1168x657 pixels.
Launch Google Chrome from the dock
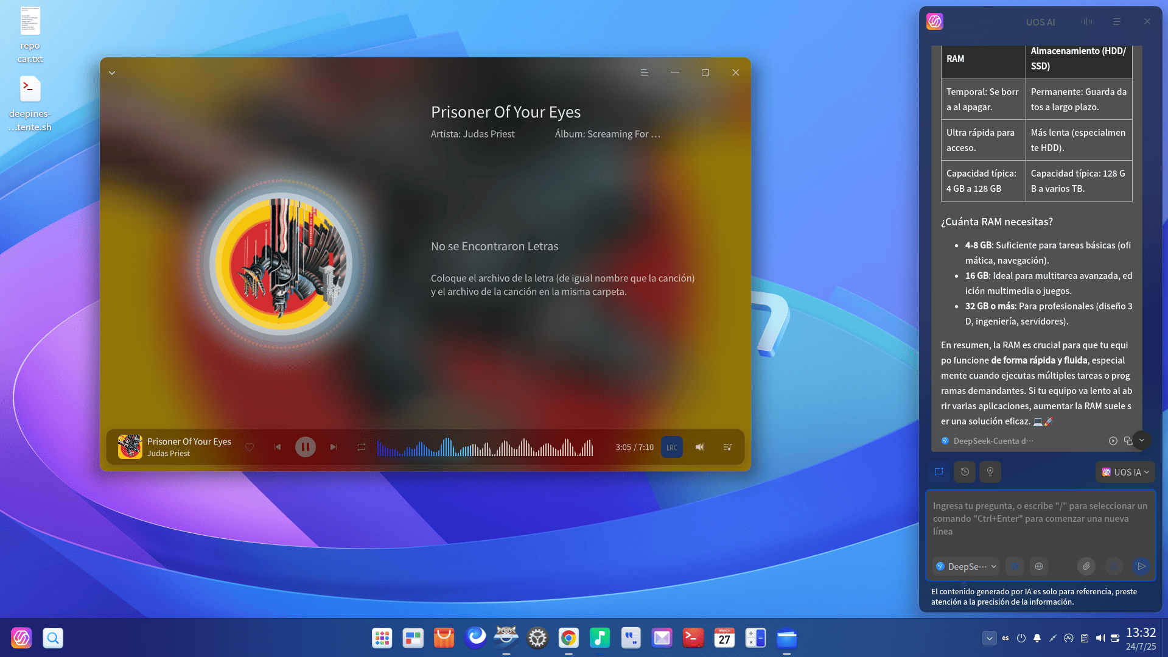pos(568,638)
